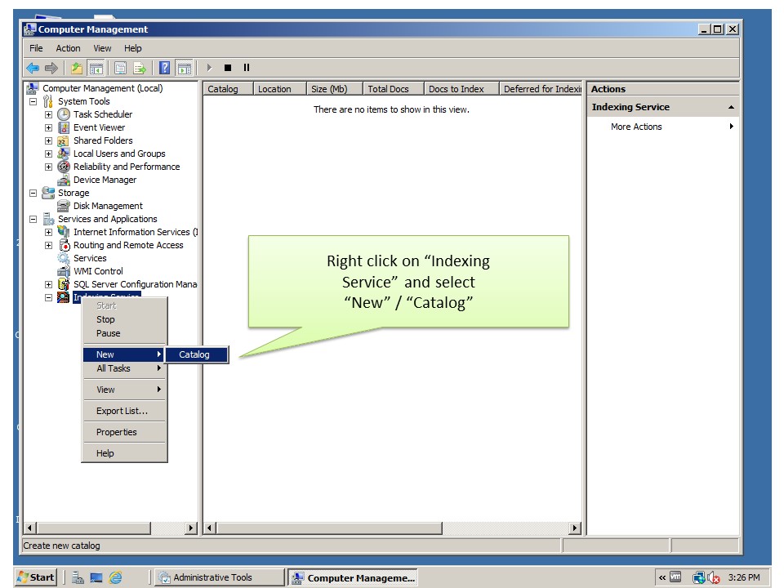
Task: Click the System Tools icon
Action: coord(48,101)
